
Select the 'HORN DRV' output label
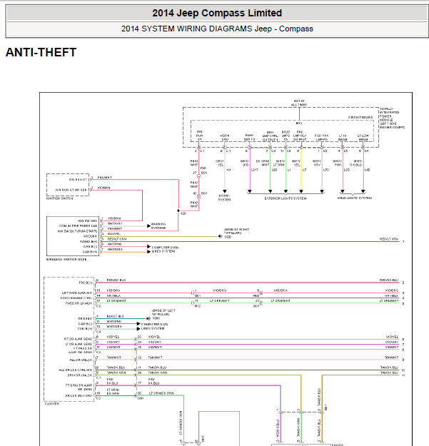pyautogui.click(x=225, y=138)
